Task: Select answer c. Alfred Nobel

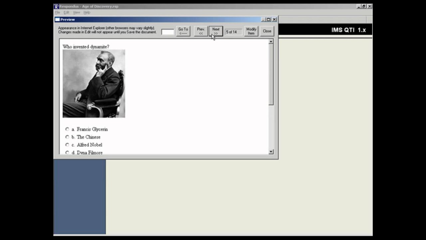Action: [67, 145]
